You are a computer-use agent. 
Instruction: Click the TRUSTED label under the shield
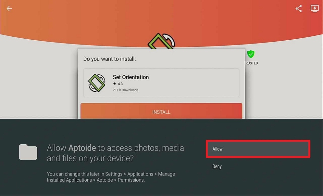click(x=251, y=63)
